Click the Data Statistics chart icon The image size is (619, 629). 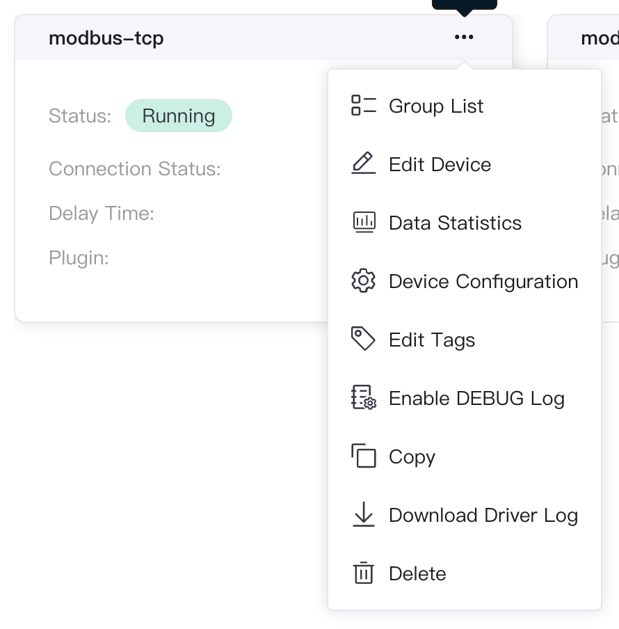tap(364, 222)
